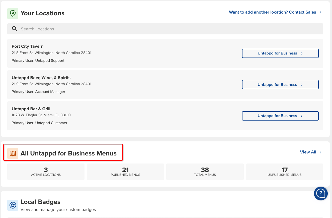Click chevron next to Contact Sales

(x=320, y=12)
